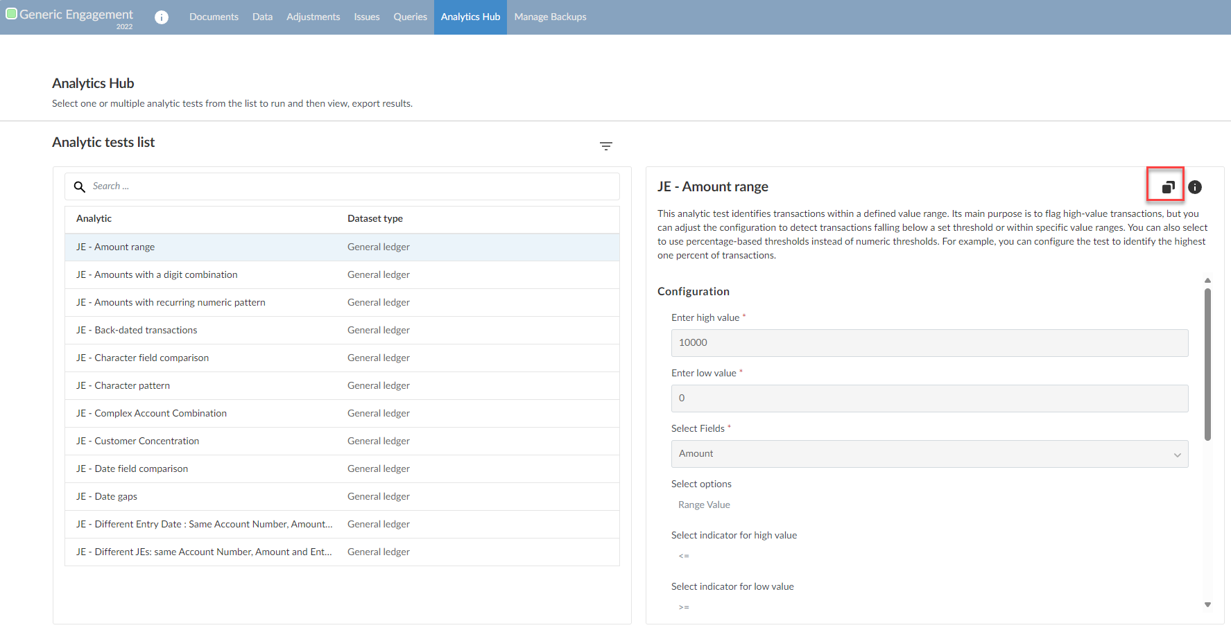Select JE - Complex Account Combination
The image size is (1231, 630).
point(342,414)
